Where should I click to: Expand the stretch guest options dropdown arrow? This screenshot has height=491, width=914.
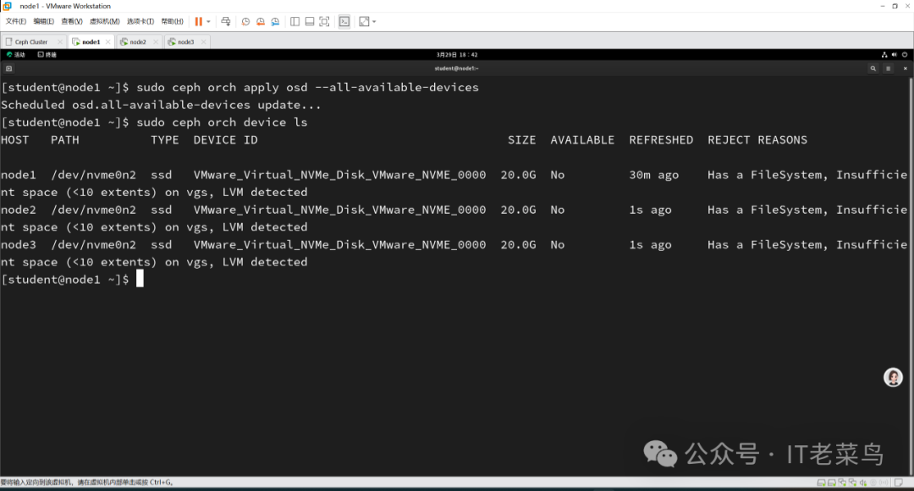click(x=374, y=21)
